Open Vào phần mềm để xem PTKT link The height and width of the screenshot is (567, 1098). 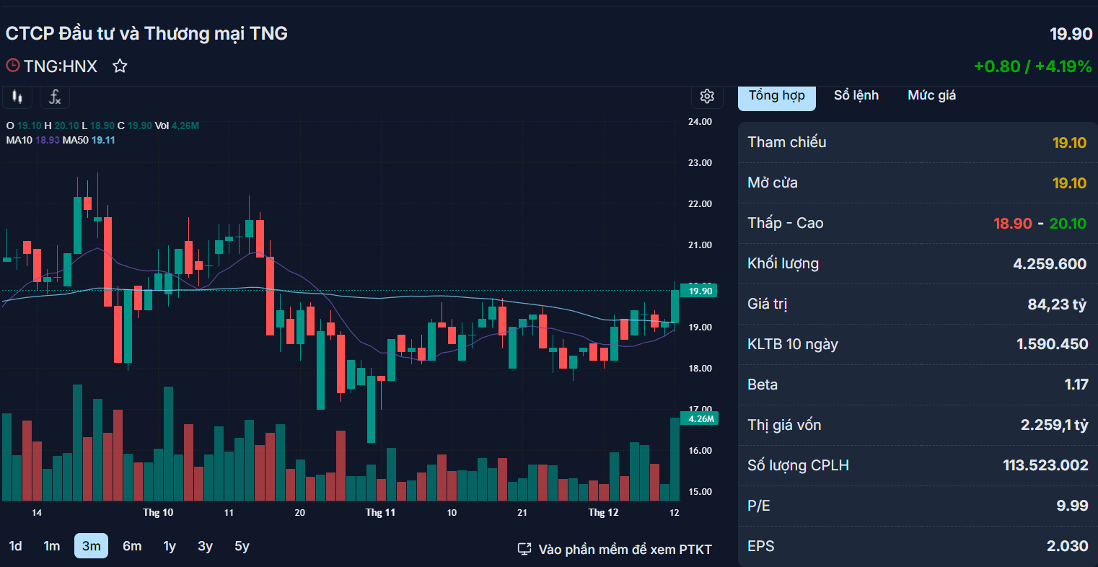tap(625, 550)
